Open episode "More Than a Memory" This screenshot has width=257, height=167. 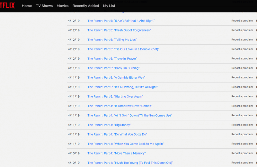[117, 154]
